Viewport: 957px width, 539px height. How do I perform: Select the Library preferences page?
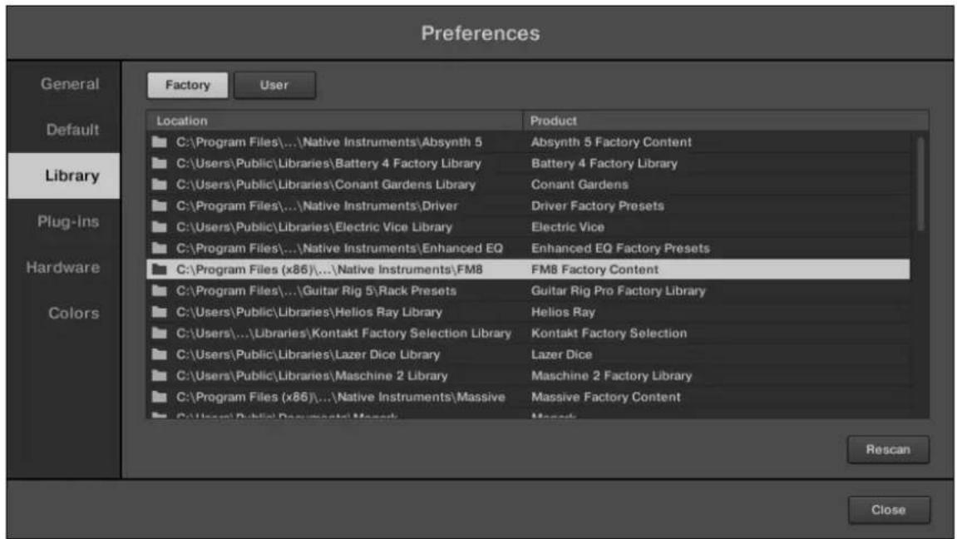click(64, 176)
